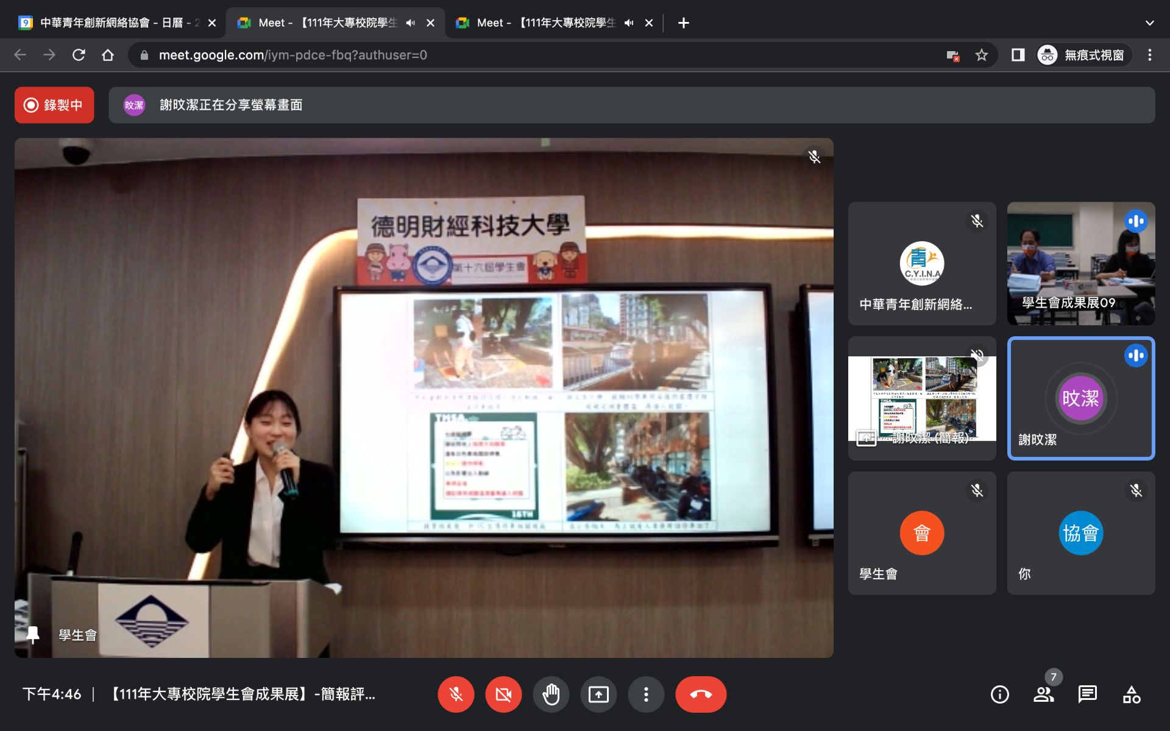1170x731 pixels.
Task: Expand the tab search chevron
Action: [x=1149, y=23]
